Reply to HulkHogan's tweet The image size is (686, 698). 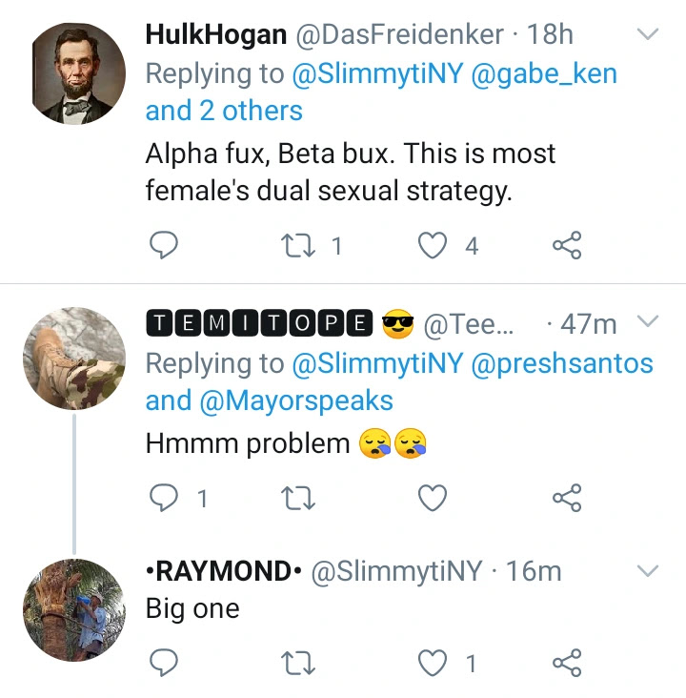165,246
